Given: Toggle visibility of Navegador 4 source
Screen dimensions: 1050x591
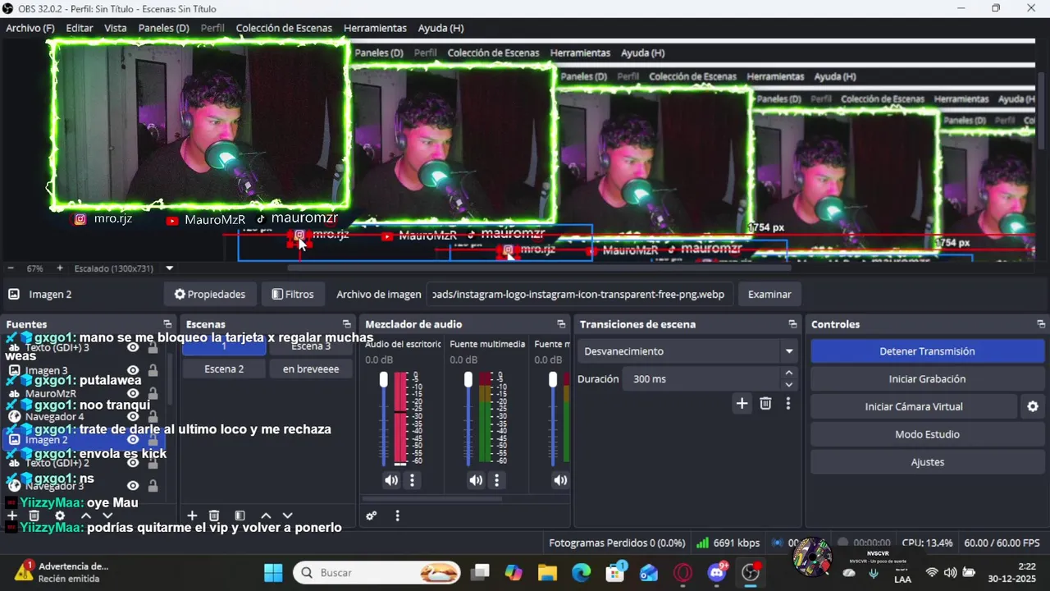Looking at the screenshot, I should click(133, 417).
